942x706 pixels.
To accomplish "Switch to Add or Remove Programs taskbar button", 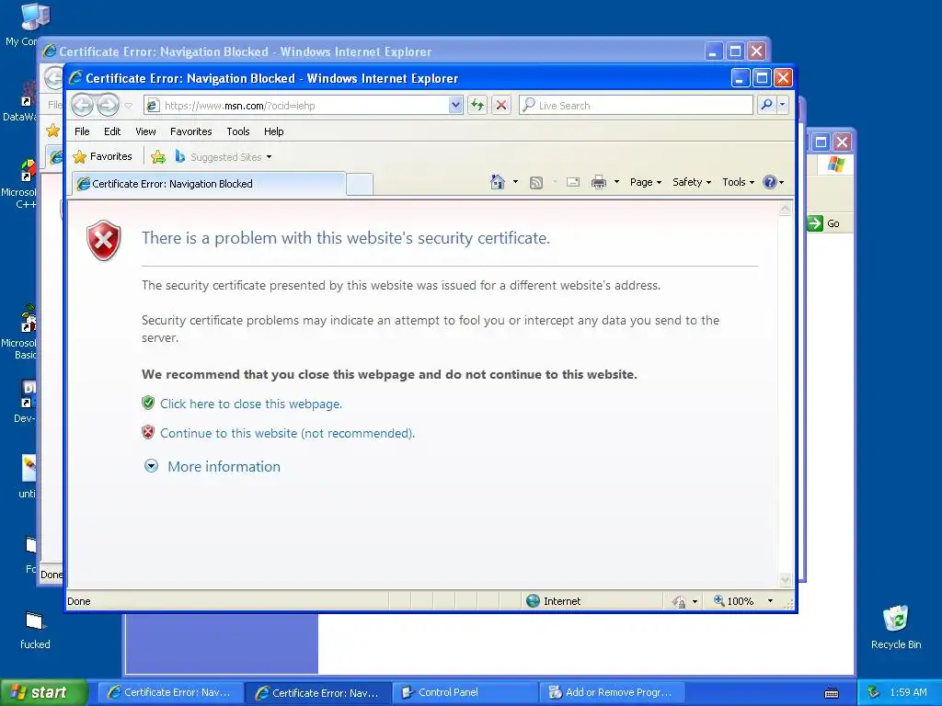I will point(612,693).
